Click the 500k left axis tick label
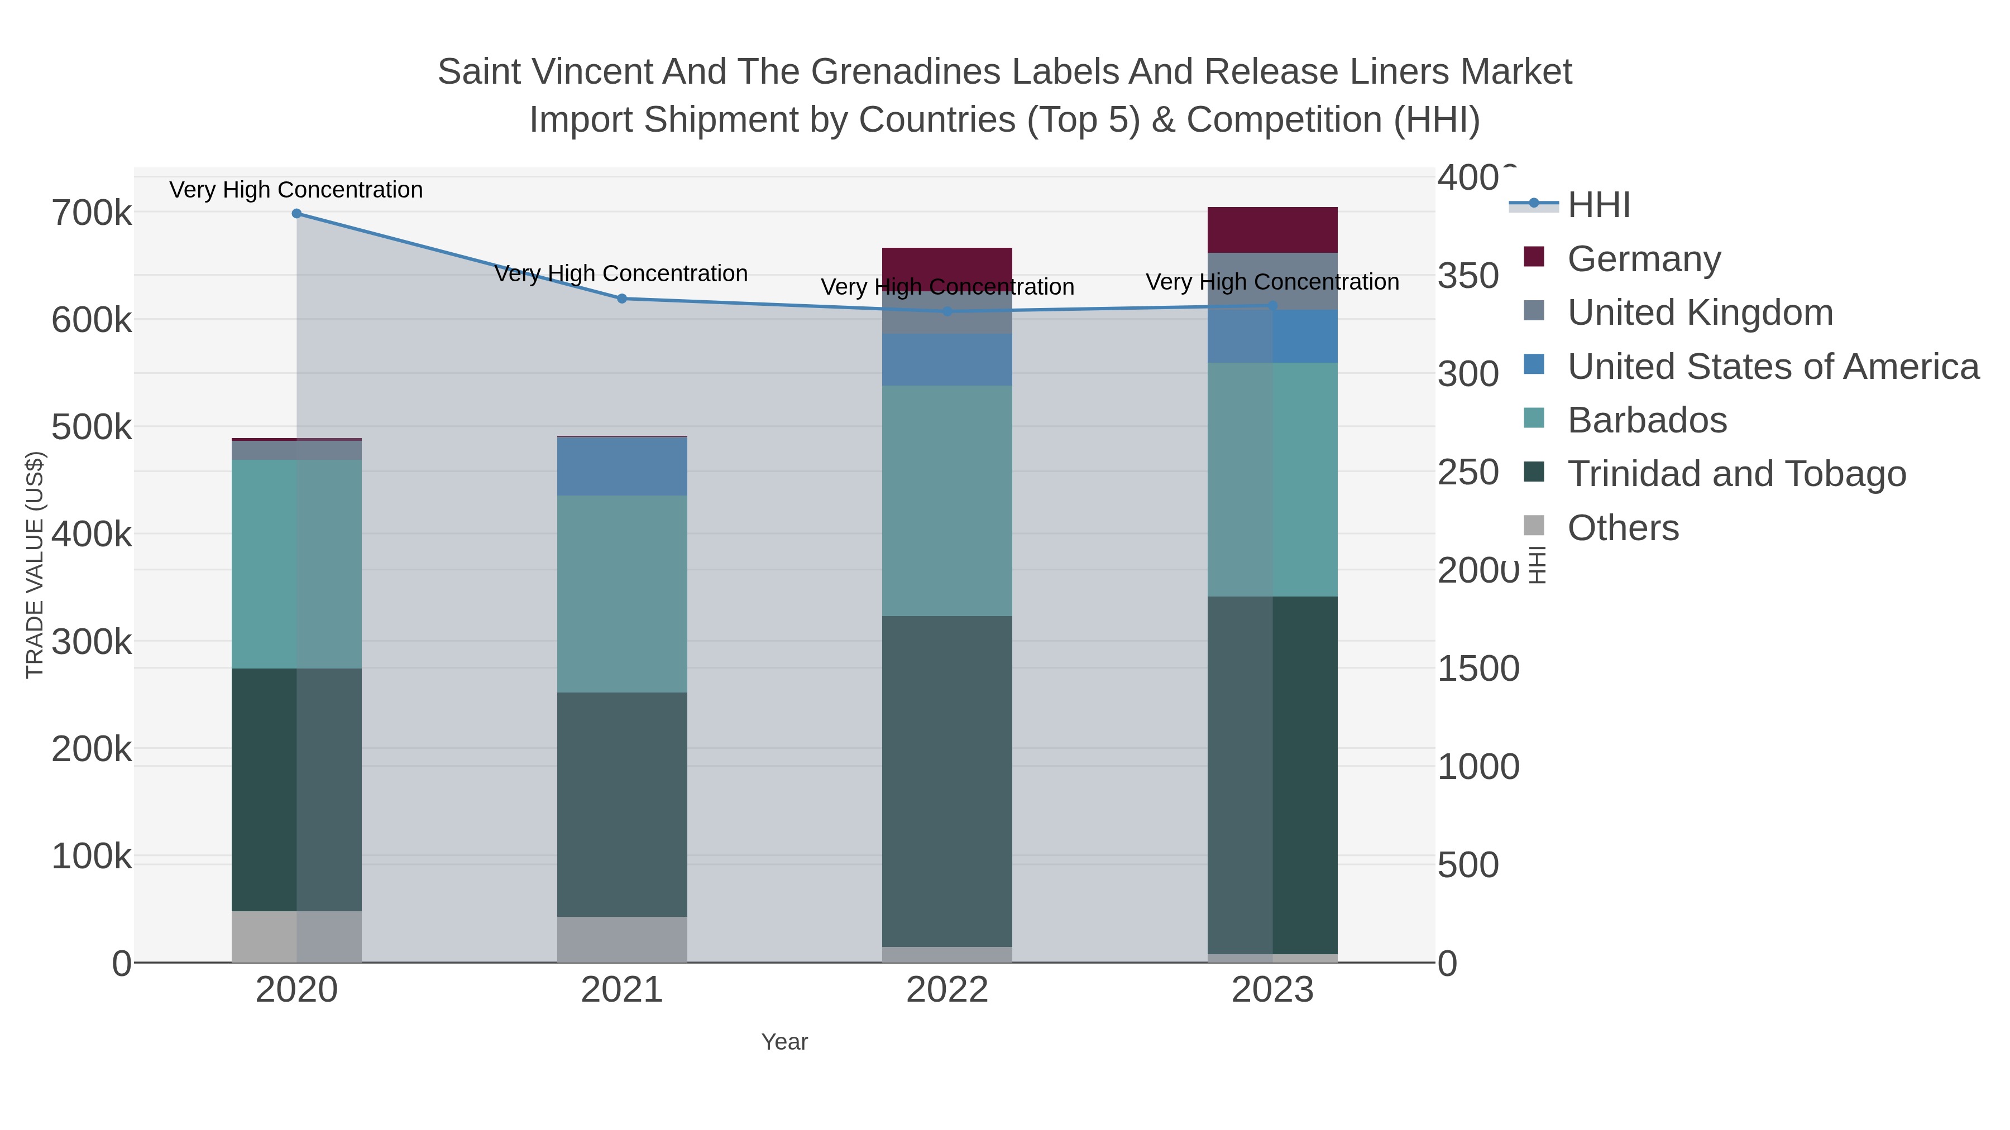The width and height of the screenshot is (2010, 1130). pos(92,427)
